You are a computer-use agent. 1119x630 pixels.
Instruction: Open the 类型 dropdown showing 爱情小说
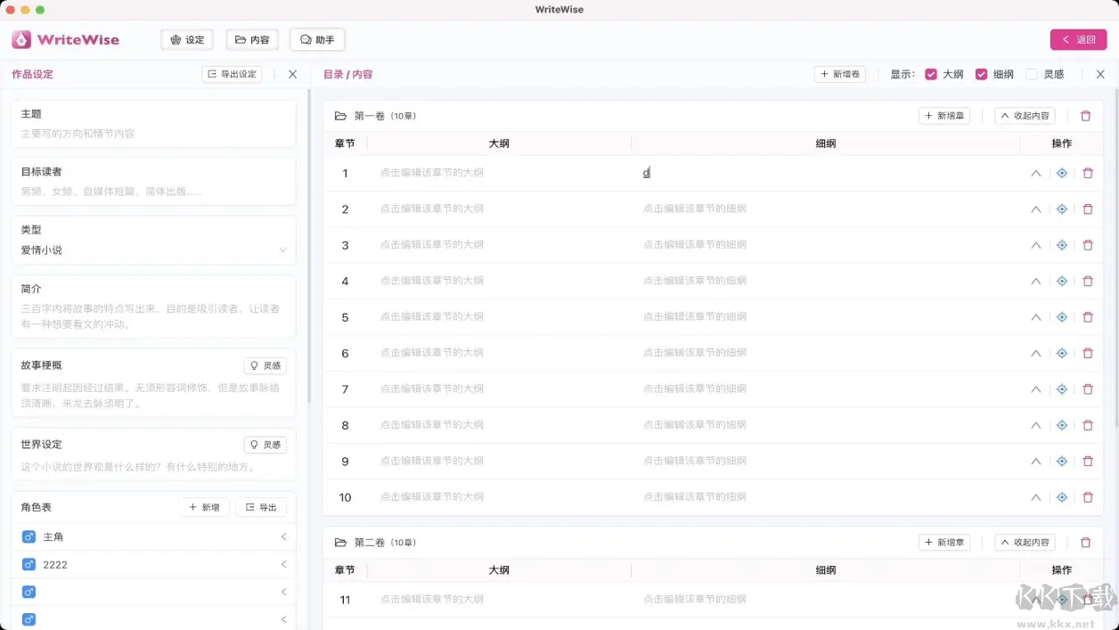pos(153,250)
